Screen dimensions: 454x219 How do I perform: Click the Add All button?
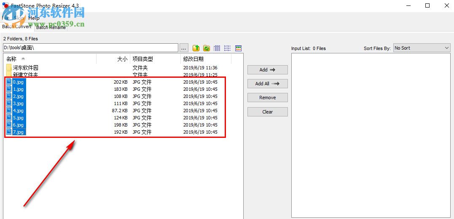[268, 84]
